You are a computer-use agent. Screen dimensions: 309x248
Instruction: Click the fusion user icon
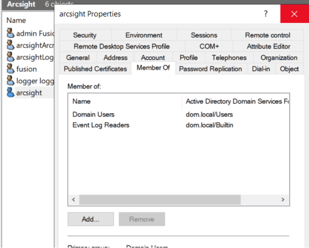pos(10,68)
